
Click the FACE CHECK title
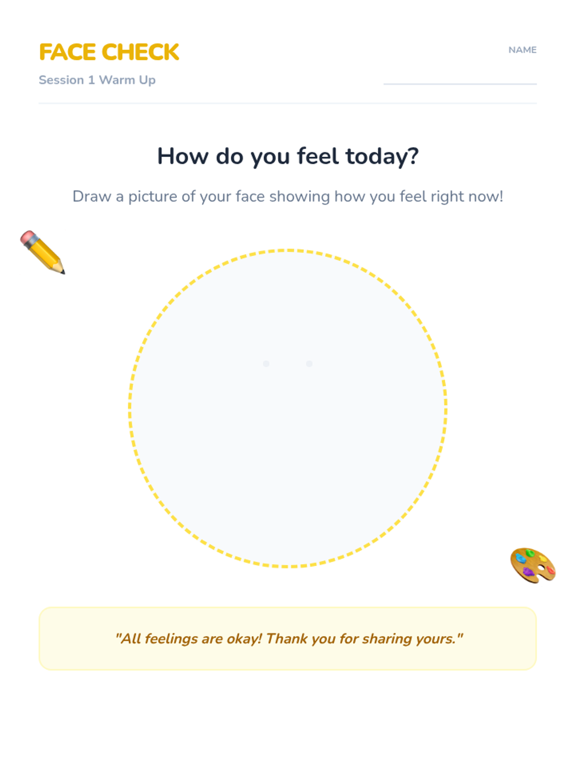pos(109,52)
